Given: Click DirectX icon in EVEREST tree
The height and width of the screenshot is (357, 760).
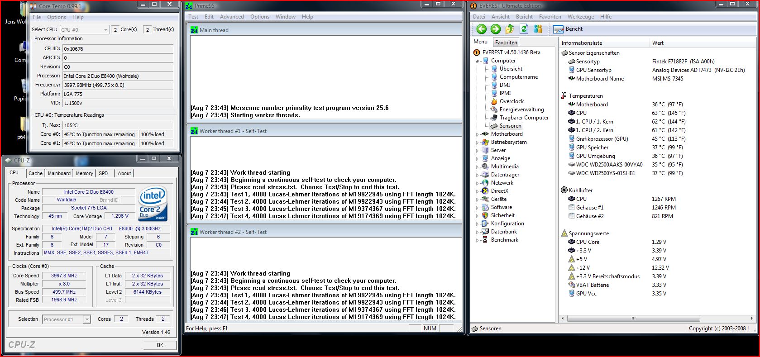Looking at the screenshot, I should (485, 191).
